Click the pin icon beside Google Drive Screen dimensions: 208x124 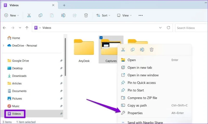[x=61, y=61]
